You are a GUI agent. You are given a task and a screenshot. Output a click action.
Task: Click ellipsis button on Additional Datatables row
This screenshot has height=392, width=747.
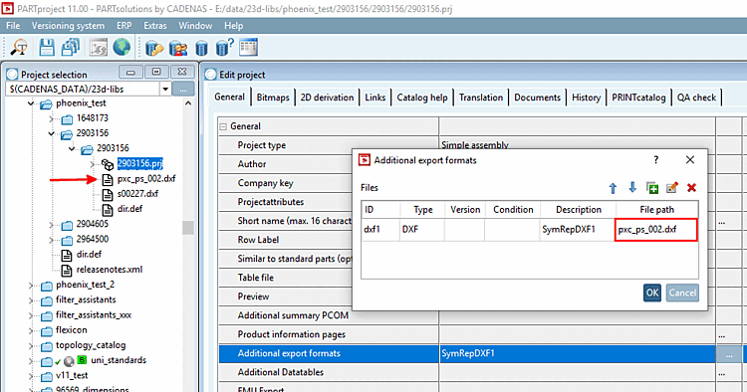point(722,373)
